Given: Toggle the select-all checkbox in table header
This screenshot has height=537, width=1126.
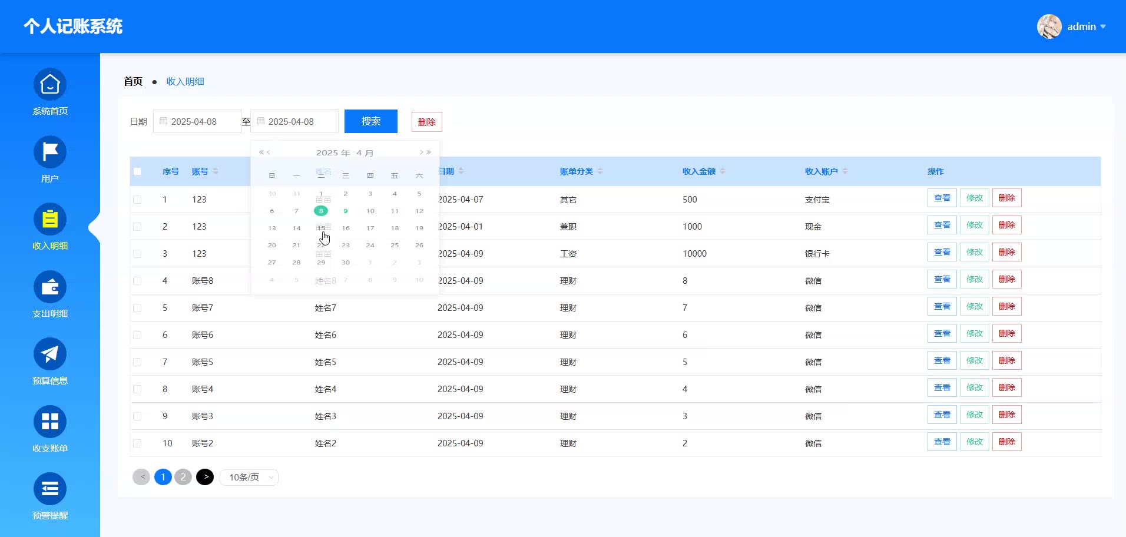Looking at the screenshot, I should point(137,171).
